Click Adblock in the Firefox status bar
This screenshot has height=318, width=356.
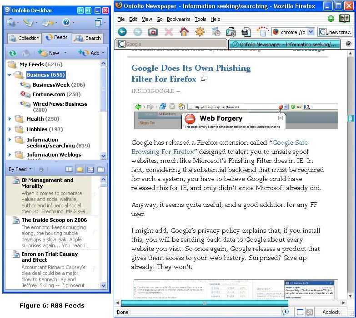(x=331, y=312)
